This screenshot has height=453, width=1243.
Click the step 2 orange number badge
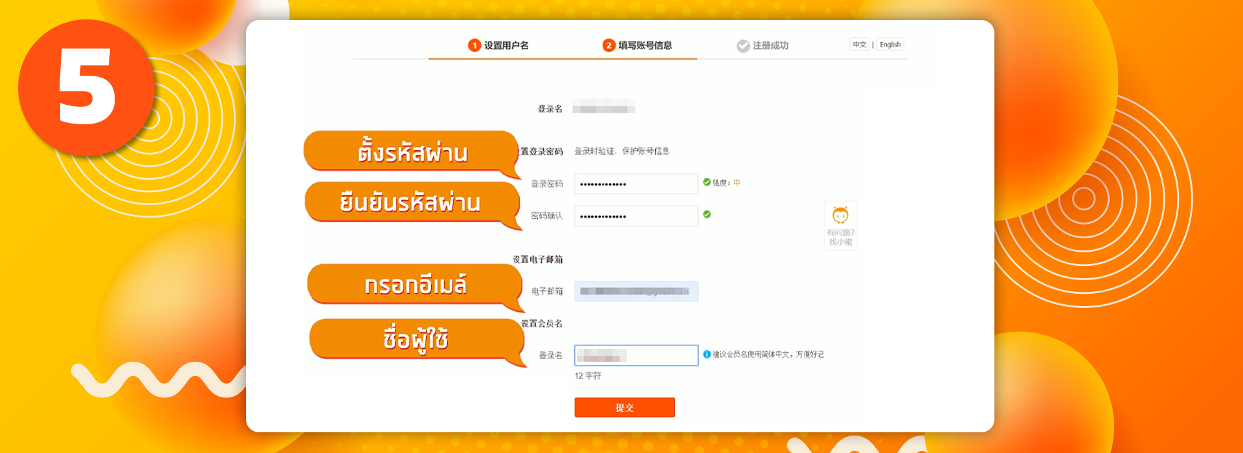(x=609, y=45)
